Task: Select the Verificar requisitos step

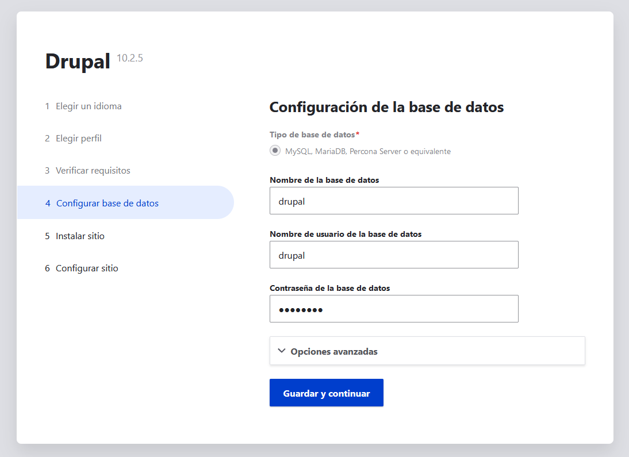Action: click(x=93, y=170)
